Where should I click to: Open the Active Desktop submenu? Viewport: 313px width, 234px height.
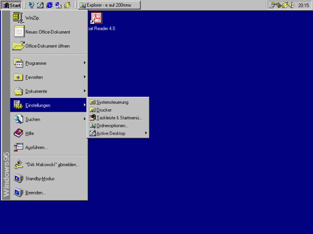pos(118,133)
